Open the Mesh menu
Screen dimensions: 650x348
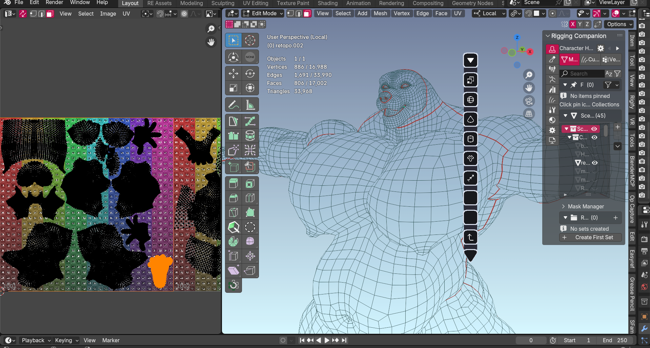(380, 14)
